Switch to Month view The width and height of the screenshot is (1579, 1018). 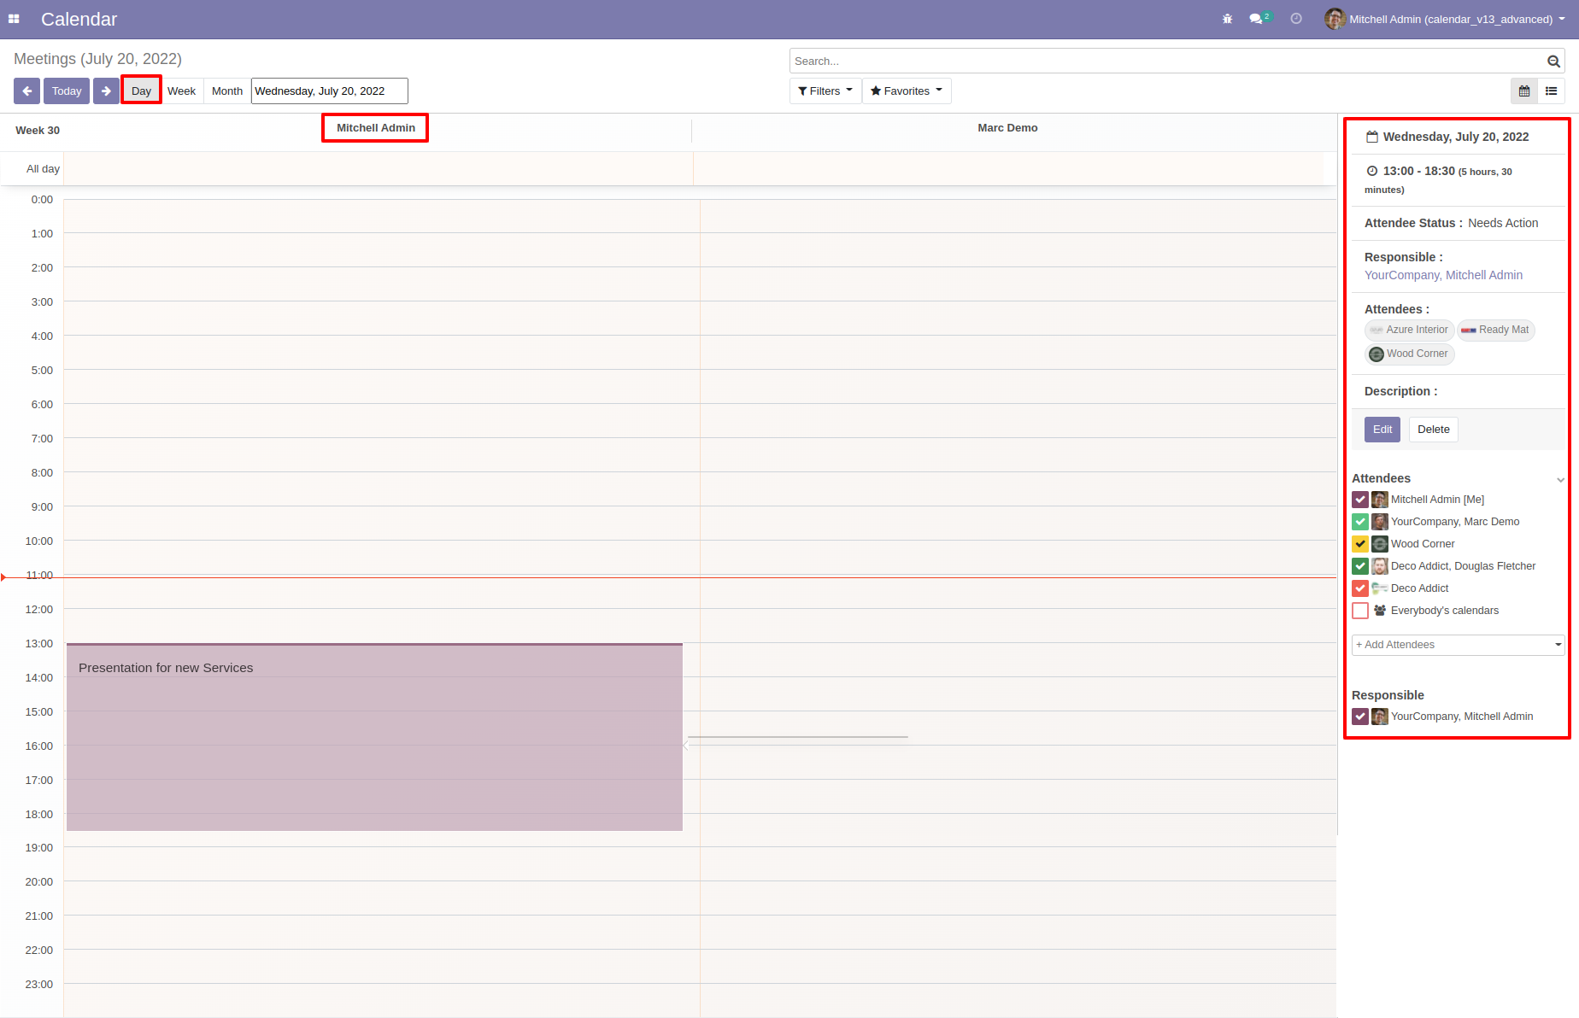(227, 91)
